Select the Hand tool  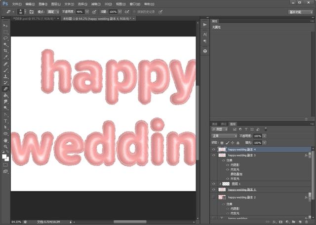point(5,140)
